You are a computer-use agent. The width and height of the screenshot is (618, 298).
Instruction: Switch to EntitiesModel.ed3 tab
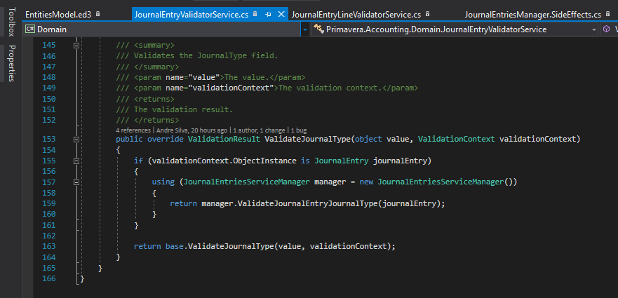[58, 15]
